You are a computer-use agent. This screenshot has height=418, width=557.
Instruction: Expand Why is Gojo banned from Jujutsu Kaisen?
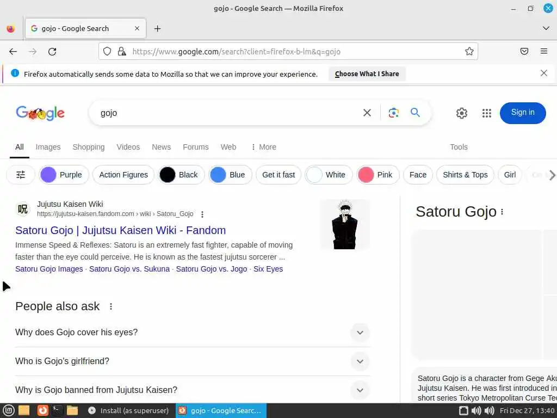[193, 390]
